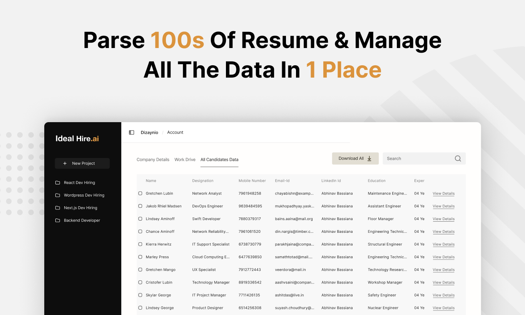This screenshot has width=525, height=315.
Task: Click the React Dev Hiring folder icon
Action: point(58,183)
